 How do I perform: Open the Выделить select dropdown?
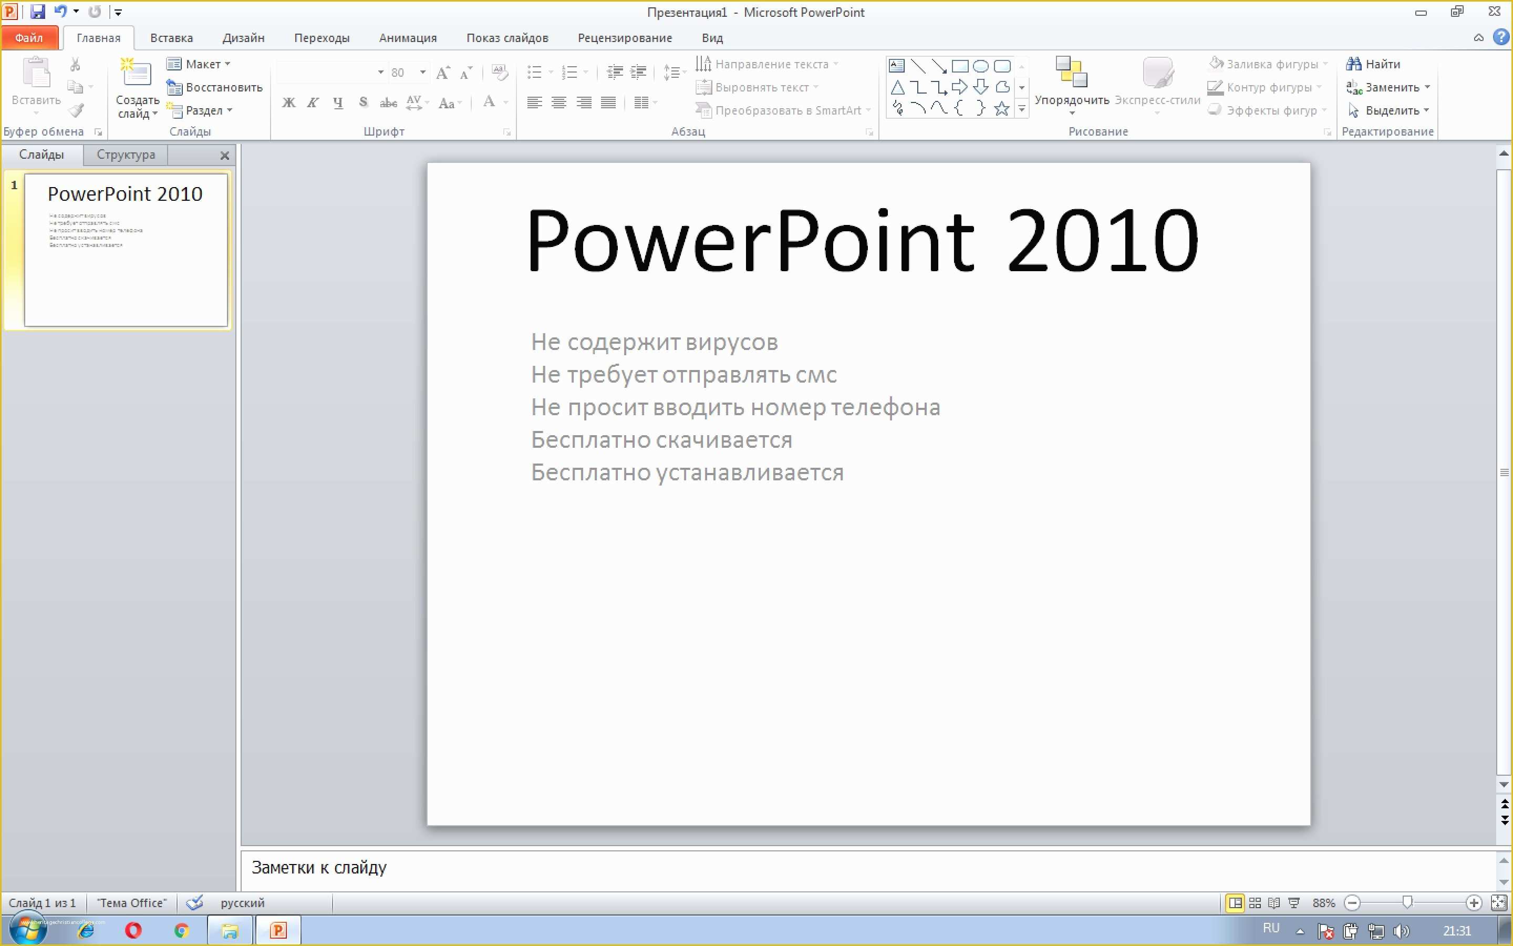point(1388,111)
